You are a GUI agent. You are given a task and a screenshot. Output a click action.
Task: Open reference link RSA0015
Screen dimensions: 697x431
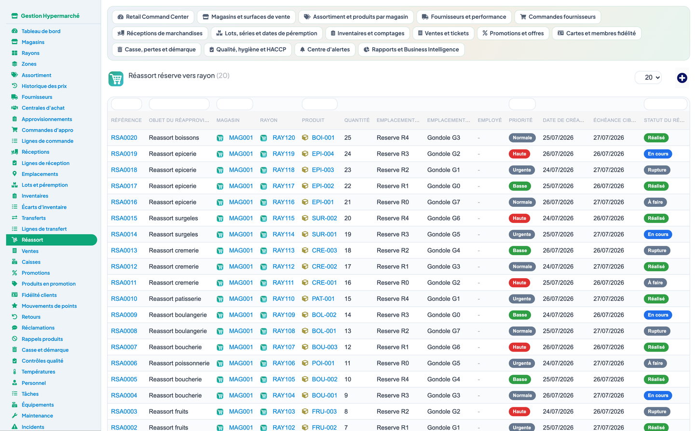pyautogui.click(x=124, y=218)
